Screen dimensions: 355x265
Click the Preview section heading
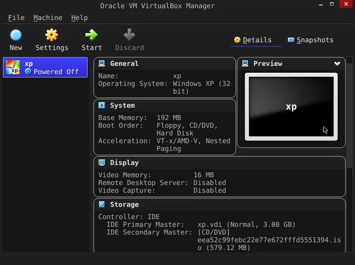tap(268, 64)
